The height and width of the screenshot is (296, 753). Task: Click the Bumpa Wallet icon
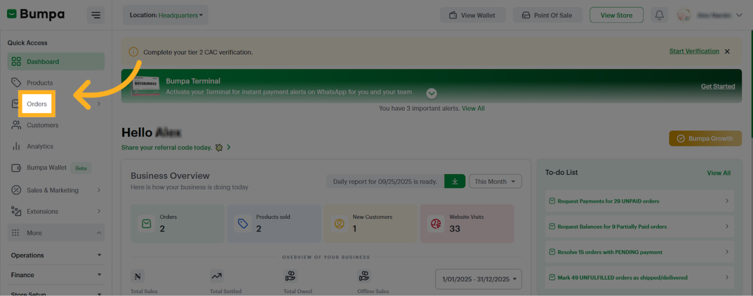pos(16,168)
